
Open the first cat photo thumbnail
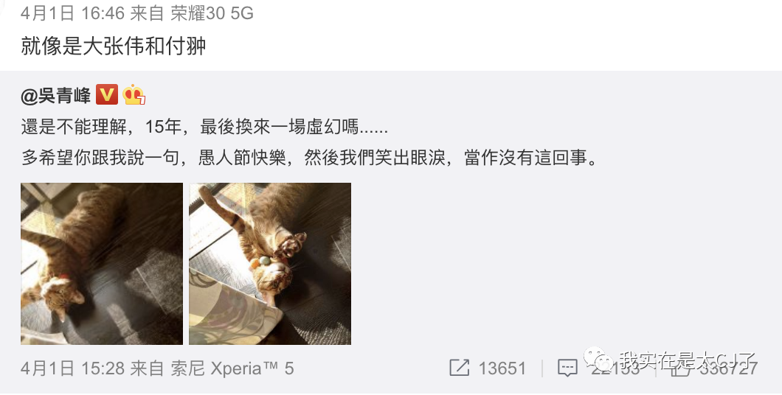click(x=102, y=264)
